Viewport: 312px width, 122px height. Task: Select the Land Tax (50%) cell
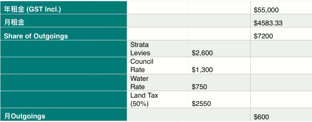(x=158, y=100)
